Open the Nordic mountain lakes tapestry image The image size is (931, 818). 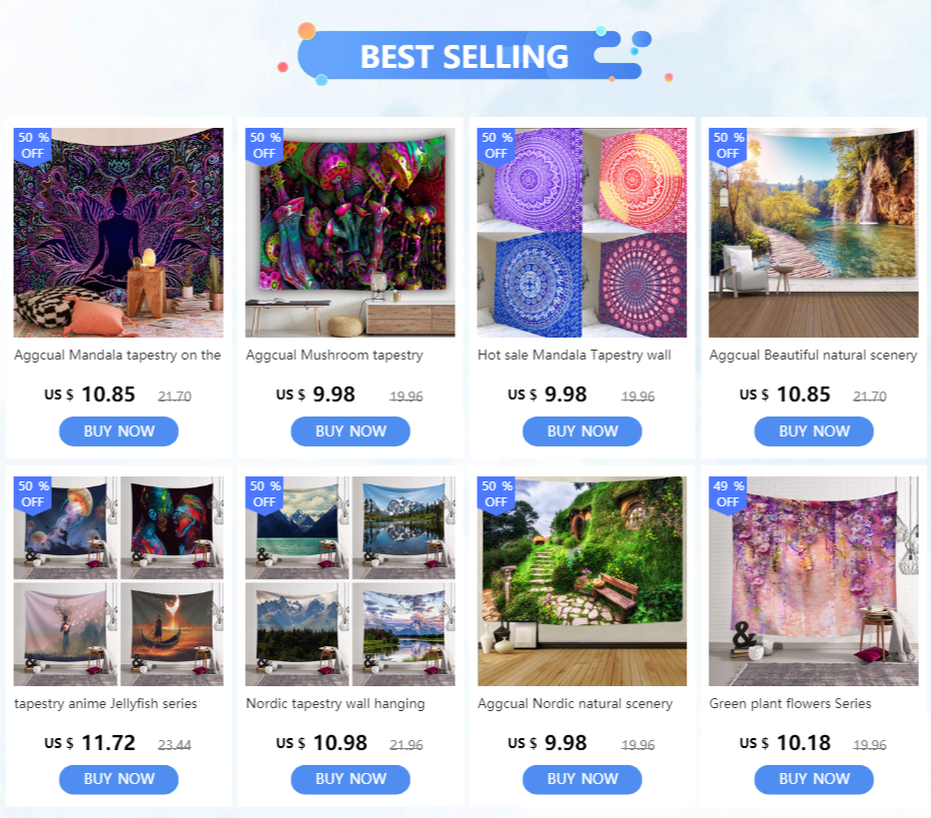351,581
